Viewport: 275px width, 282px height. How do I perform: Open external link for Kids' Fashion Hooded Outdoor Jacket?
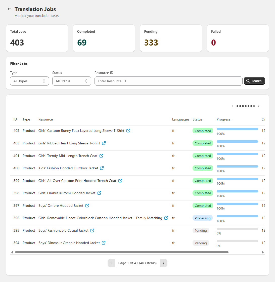click(x=102, y=168)
